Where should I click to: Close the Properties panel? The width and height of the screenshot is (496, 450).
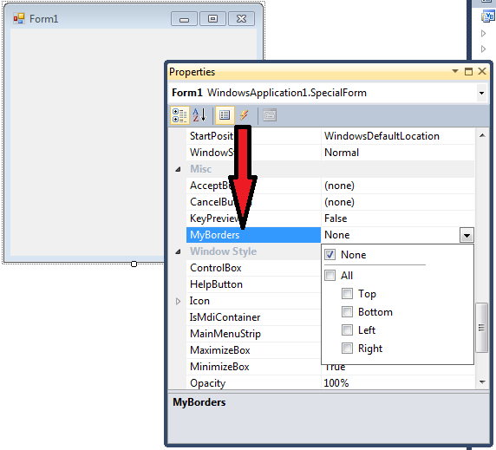482,71
